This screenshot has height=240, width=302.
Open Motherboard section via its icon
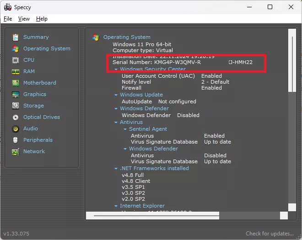point(16,83)
